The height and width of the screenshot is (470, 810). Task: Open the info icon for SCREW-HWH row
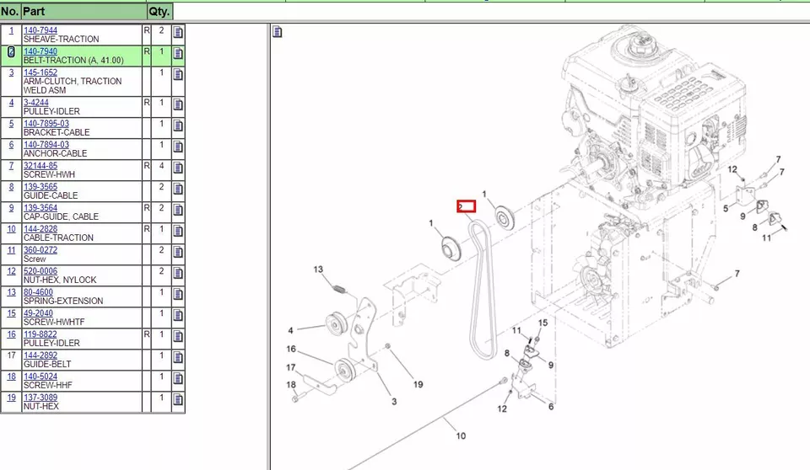(178, 167)
